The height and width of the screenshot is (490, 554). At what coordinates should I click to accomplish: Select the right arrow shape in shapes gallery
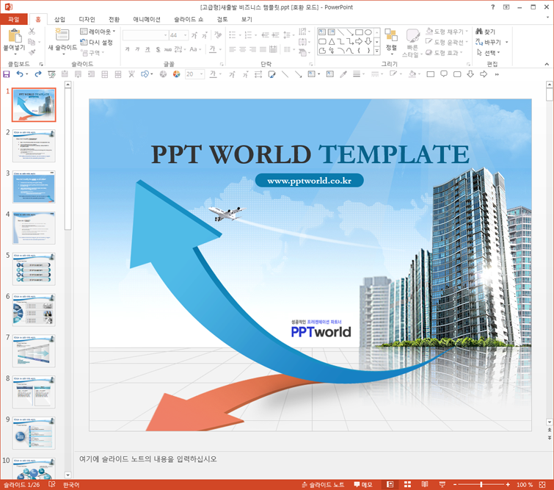(x=359, y=41)
